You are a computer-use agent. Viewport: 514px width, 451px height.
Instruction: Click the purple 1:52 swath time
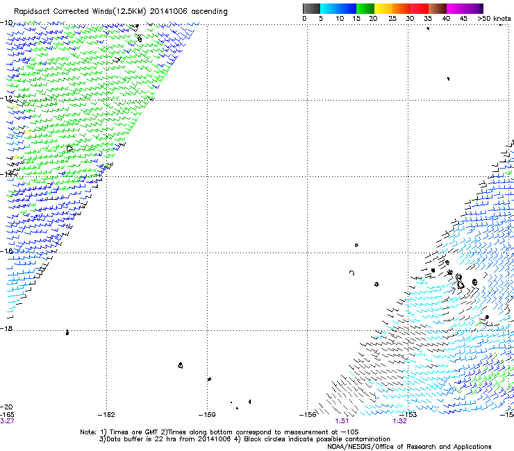[x=399, y=421]
